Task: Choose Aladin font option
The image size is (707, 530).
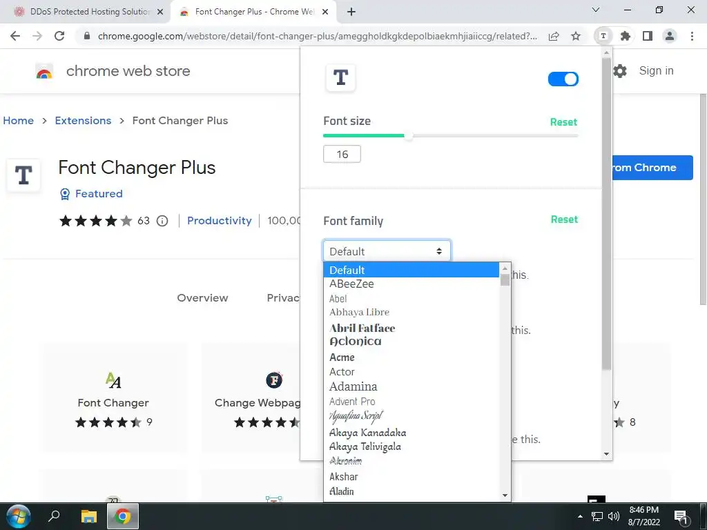Action: pyautogui.click(x=411, y=491)
